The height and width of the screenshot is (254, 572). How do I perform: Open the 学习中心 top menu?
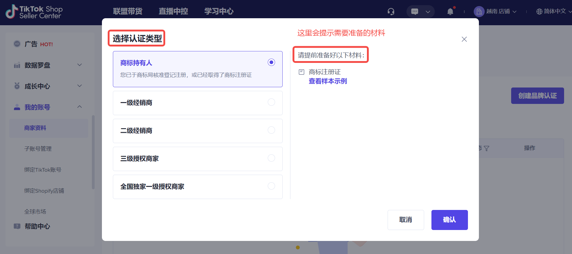pos(219,12)
